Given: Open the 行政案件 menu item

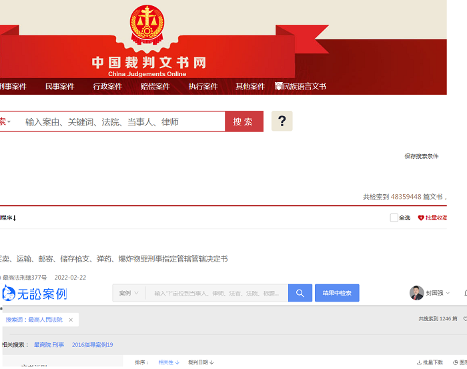Looking at the screenshot, I should click(x=107, y=86).
